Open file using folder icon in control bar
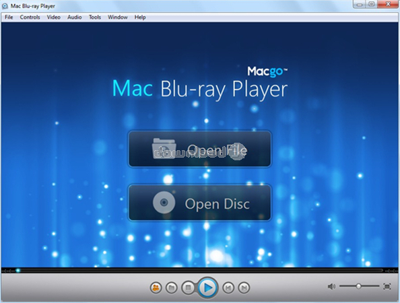The width and height of the screenshot is (400, 303). tap(172, 288)
